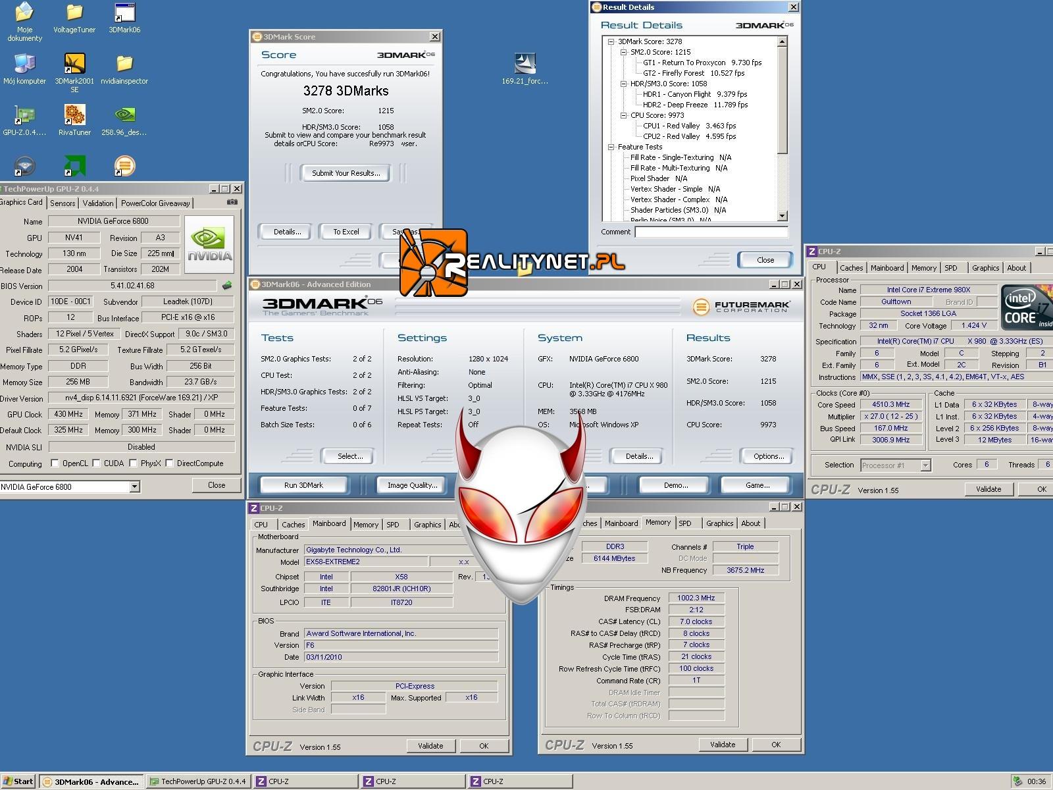Open SPD tab in mainboard CPU-Z window
The image size is (1053, 790).
393,525
